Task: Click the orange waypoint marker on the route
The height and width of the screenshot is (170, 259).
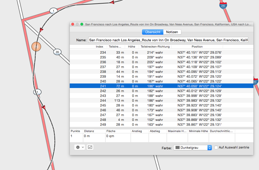Action: (x=36, y=47)
